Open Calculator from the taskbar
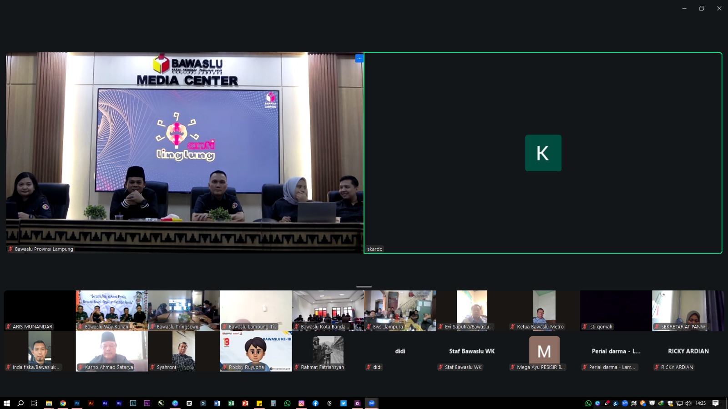This screenshot has height=409, width=728. click(x=273, y=403)
